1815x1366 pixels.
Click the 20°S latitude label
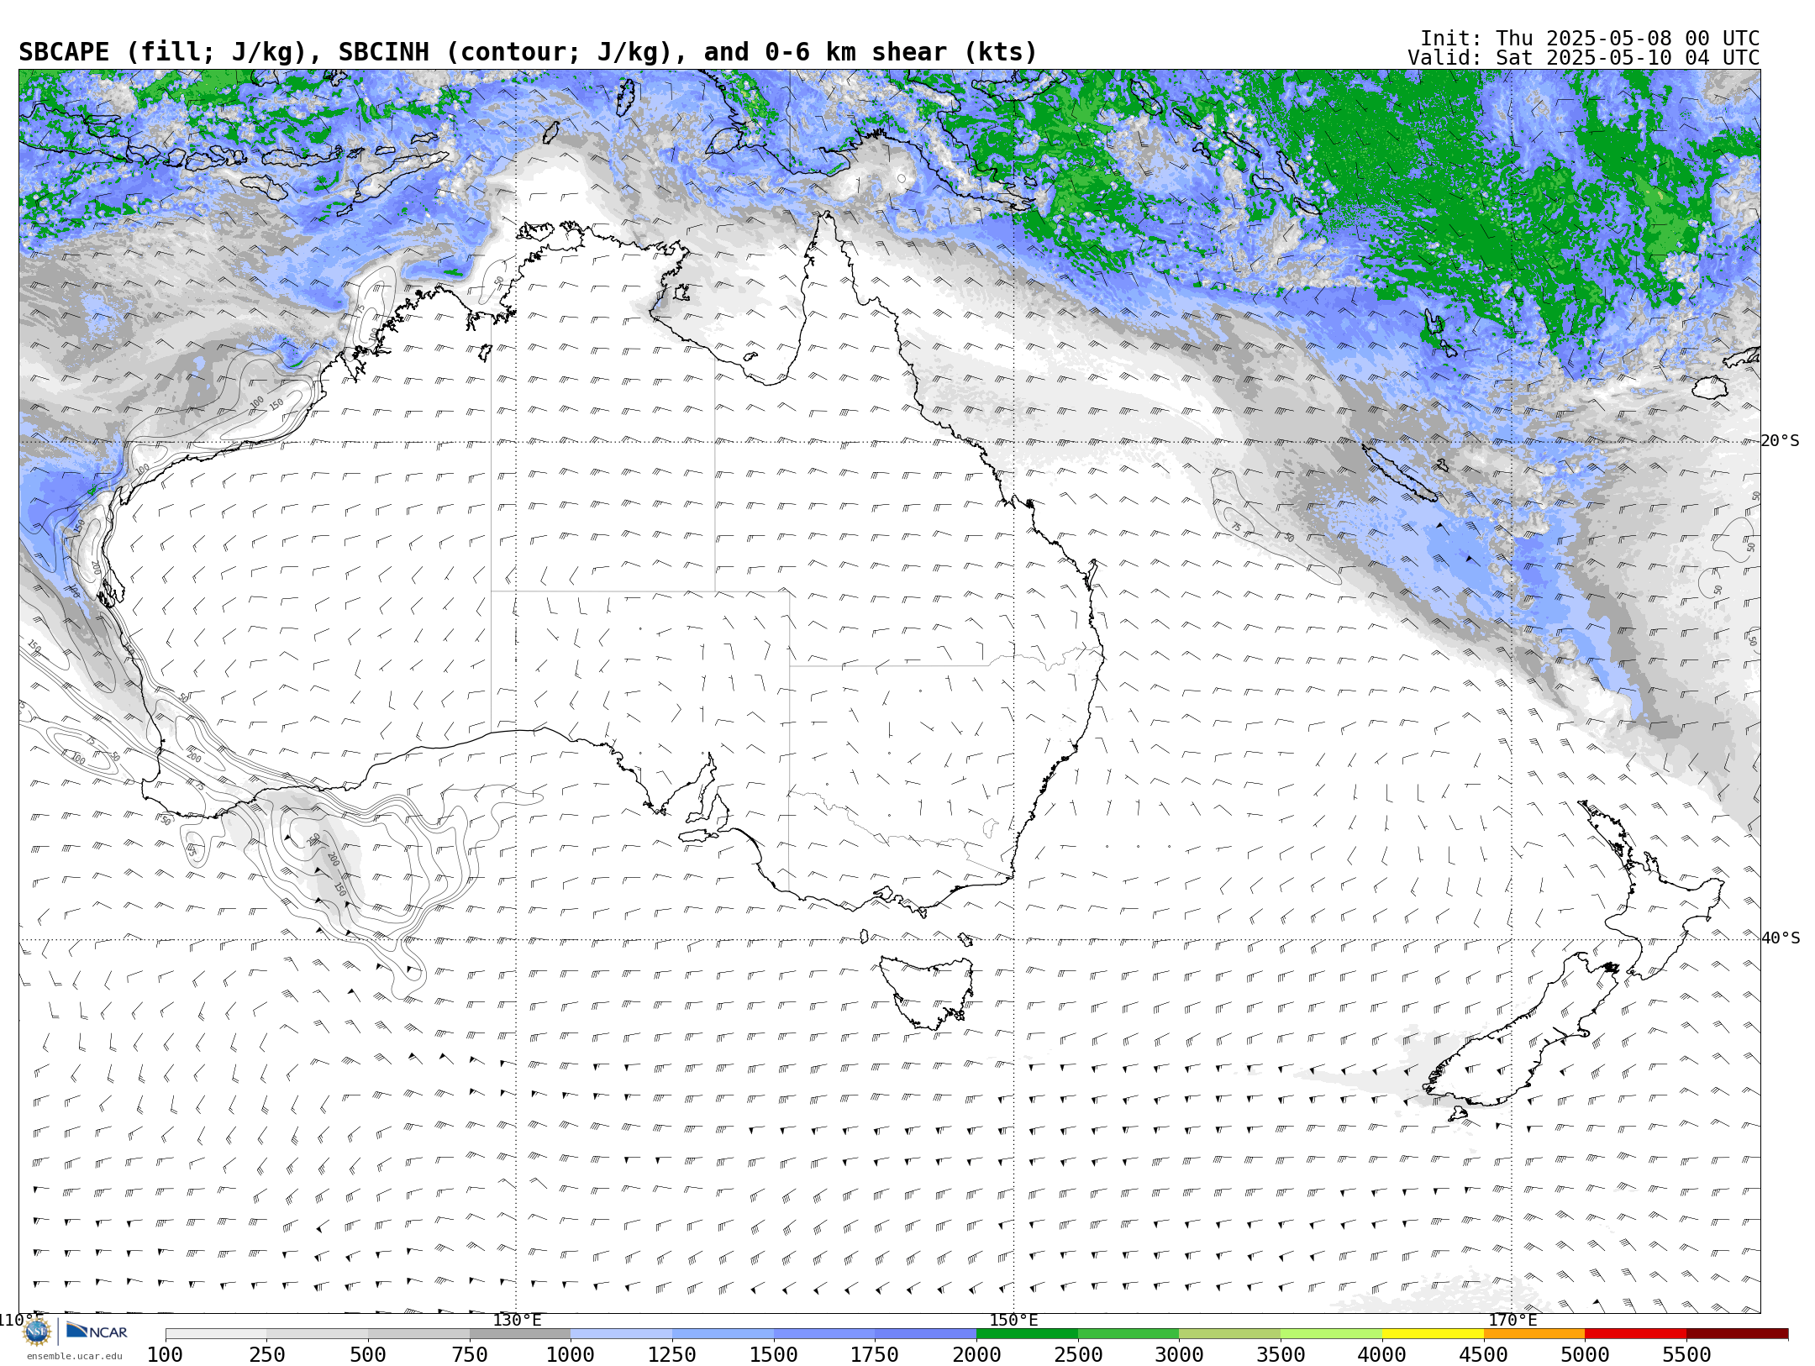click(1781, 441)
